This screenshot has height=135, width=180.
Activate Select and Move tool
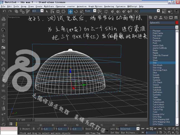[x=70, y=11]
